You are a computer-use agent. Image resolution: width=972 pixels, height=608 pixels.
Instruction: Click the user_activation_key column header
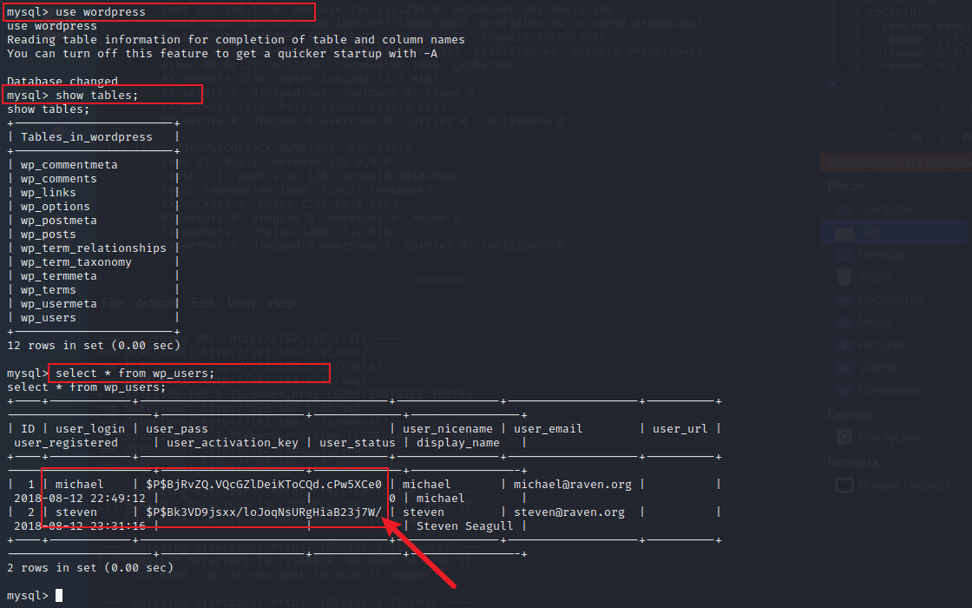[233, 443]
